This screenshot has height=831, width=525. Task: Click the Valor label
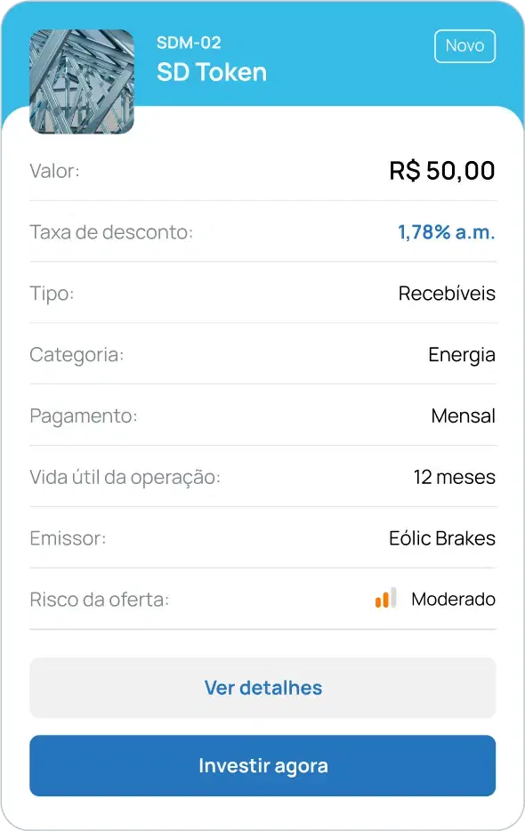click(x=54, y=171)
